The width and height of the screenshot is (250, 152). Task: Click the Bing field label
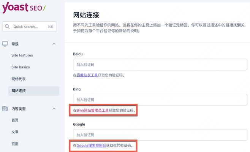click(77, 89)
